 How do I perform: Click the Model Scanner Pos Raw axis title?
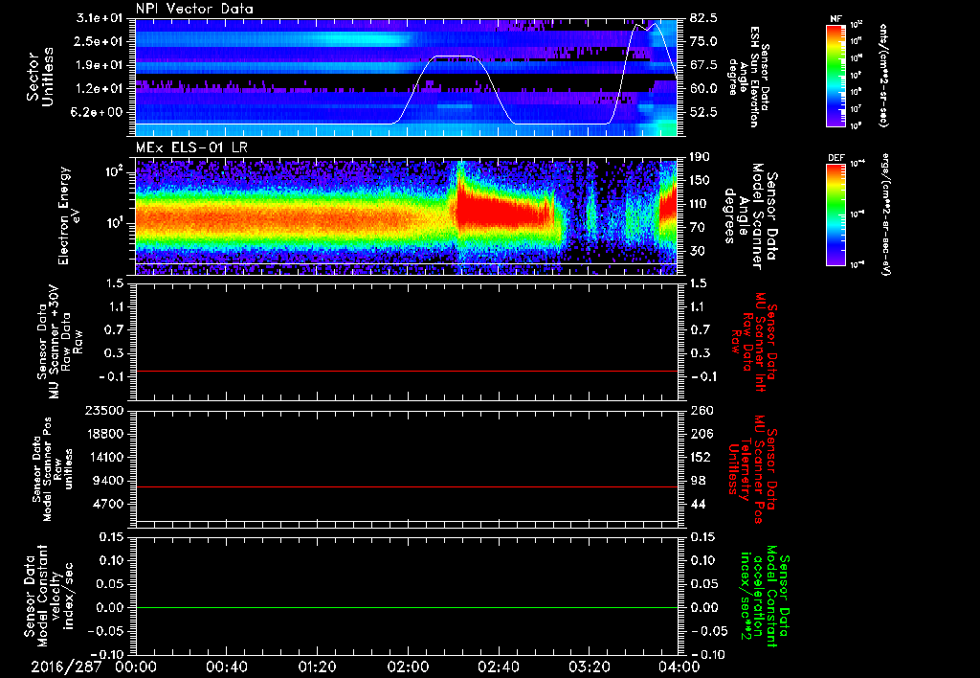click(54, 469)
